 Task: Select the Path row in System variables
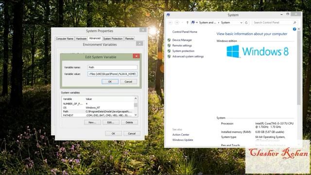(98, 111)
